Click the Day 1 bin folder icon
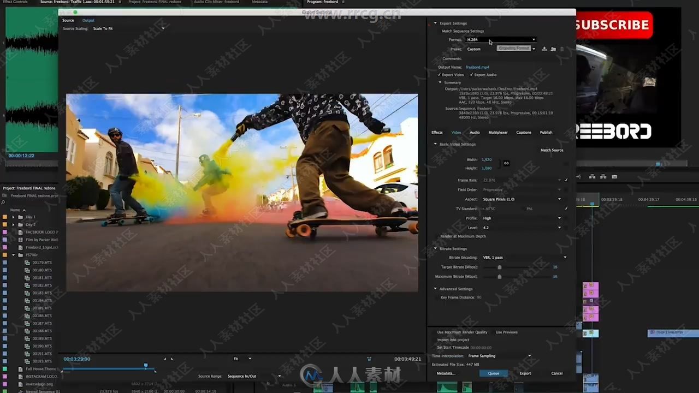This screenshot has height=393, width=699. pyautogui.click(x=20, y=217)
